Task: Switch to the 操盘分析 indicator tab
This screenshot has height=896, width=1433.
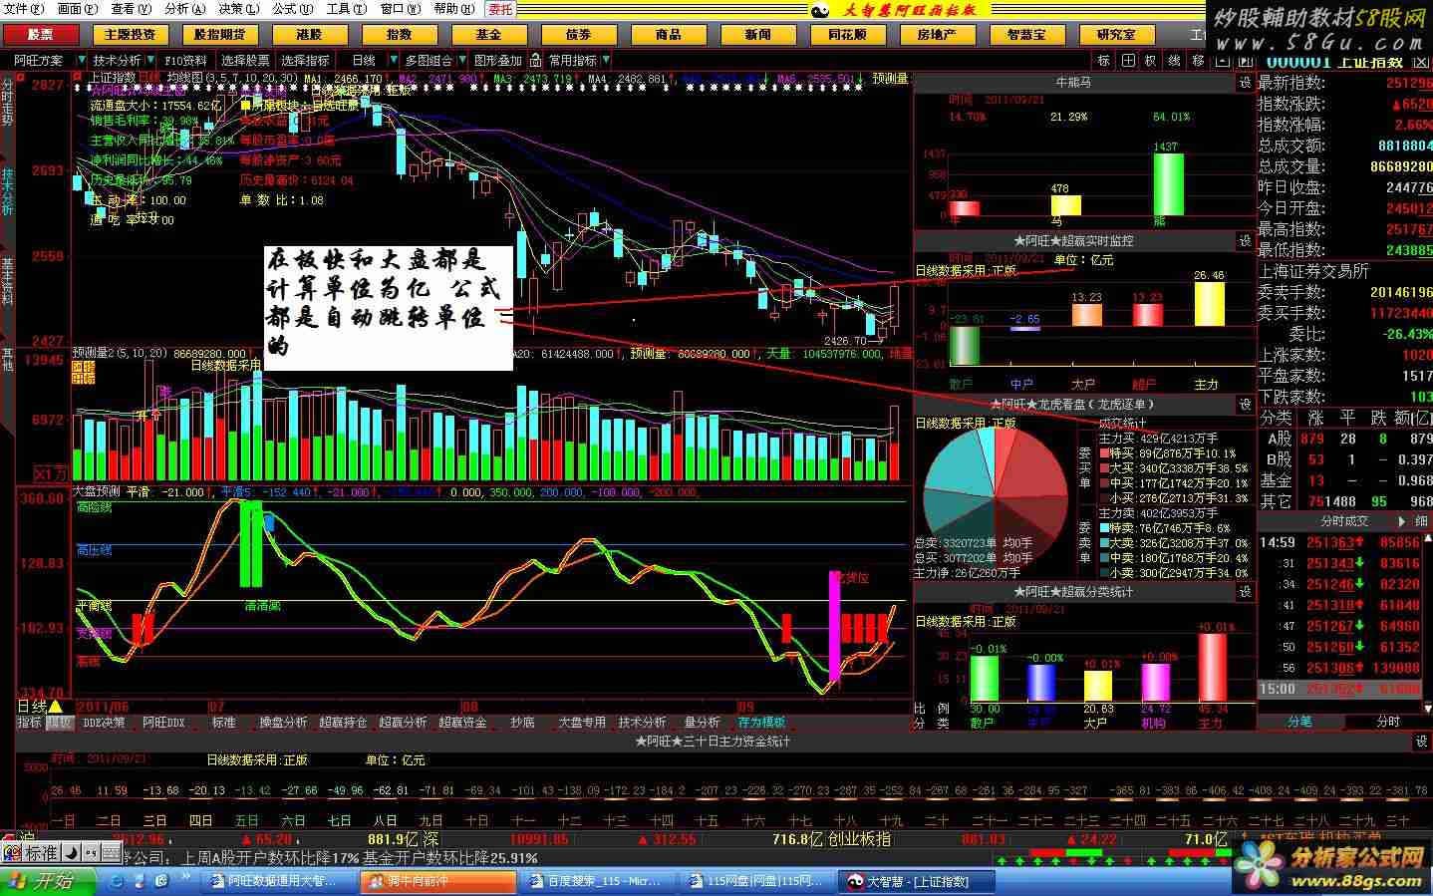Action: click(283, 722)
